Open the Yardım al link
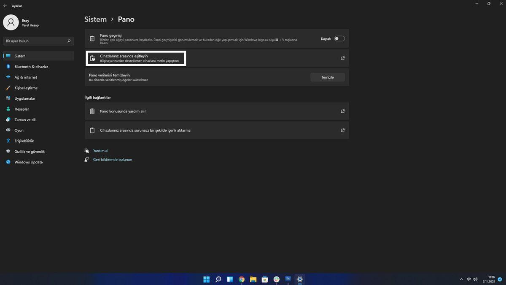 pos(100,151)
